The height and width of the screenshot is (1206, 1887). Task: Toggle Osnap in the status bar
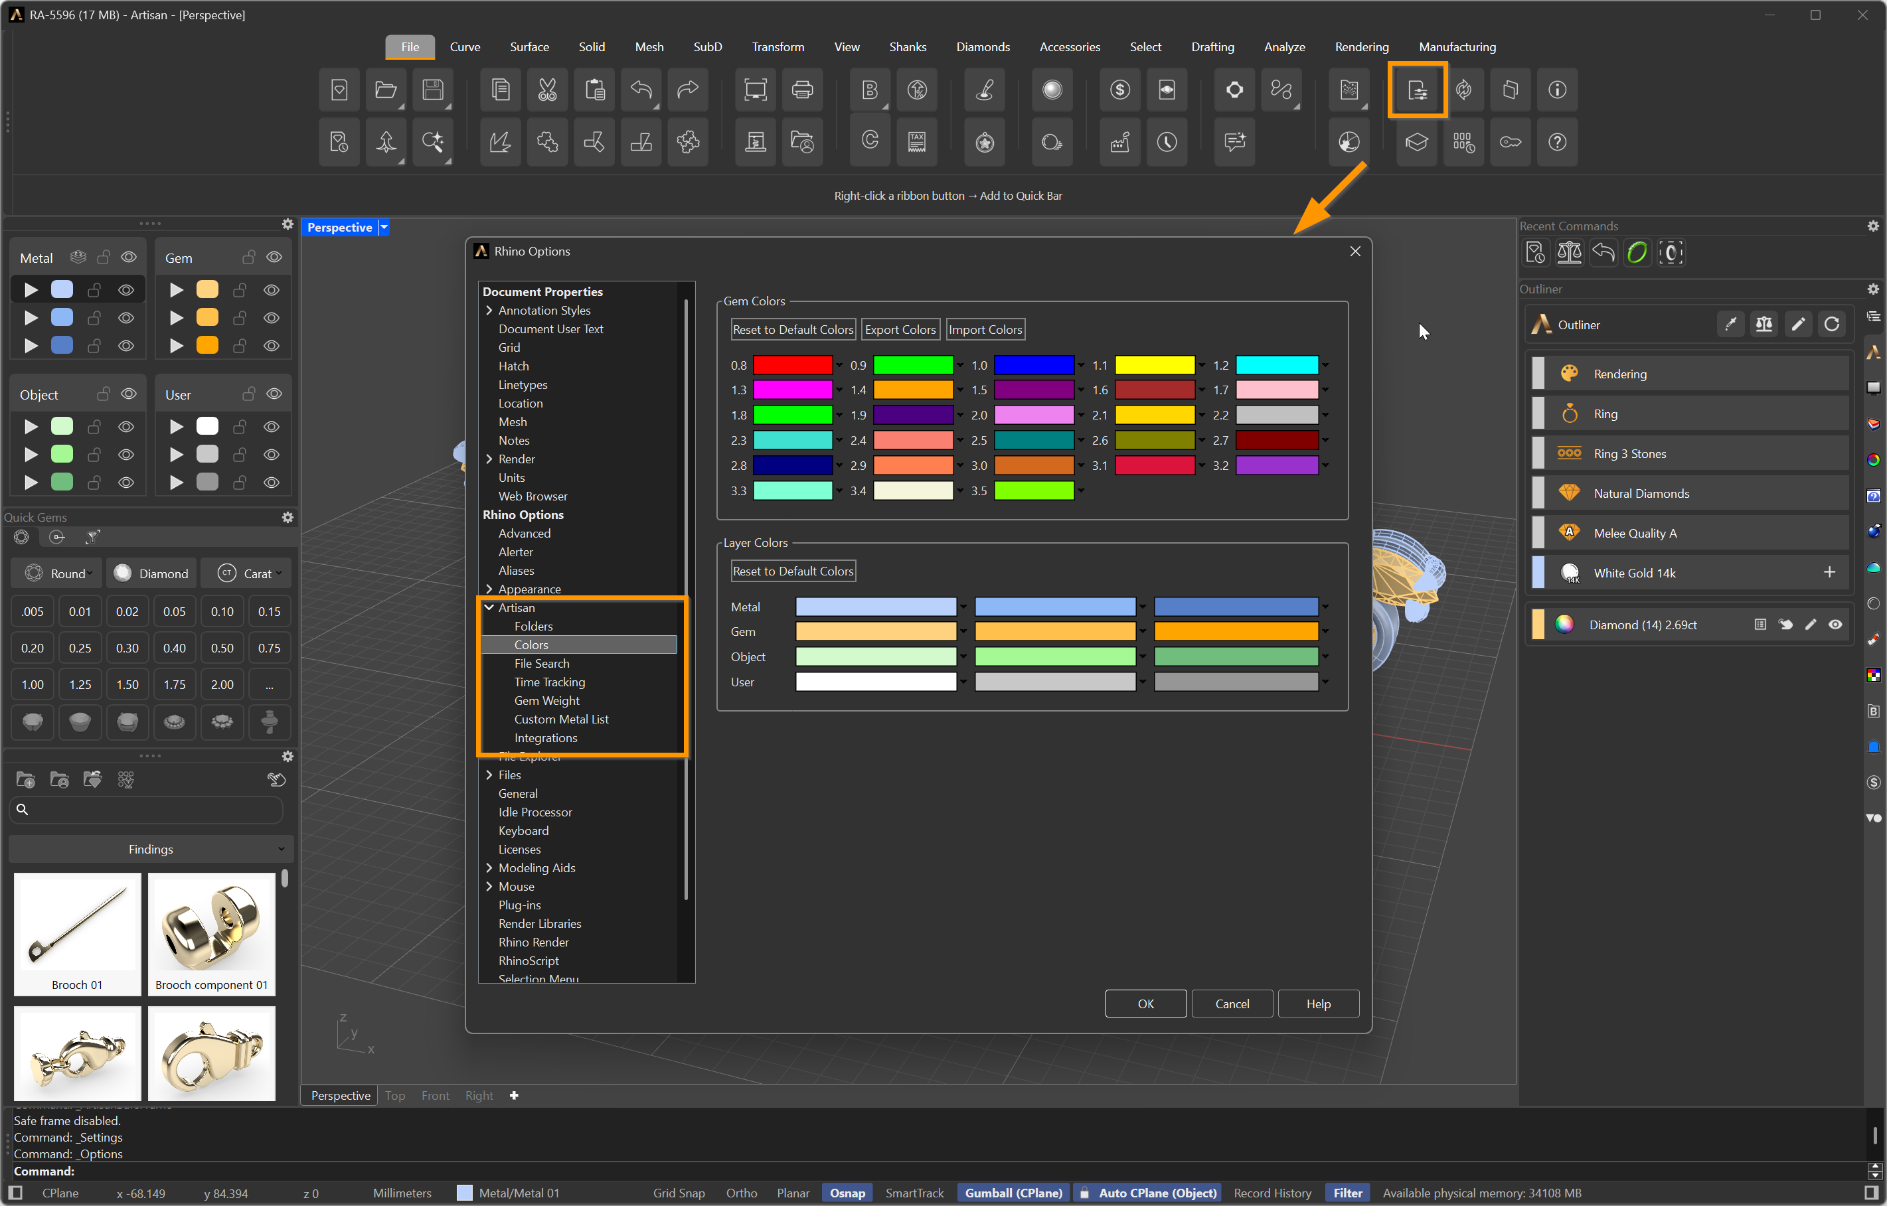[x=847, y=1193]
